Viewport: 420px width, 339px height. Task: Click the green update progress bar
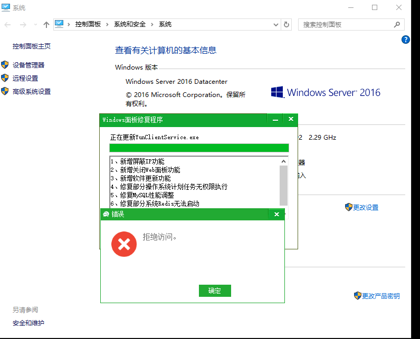tap(199, 148)
